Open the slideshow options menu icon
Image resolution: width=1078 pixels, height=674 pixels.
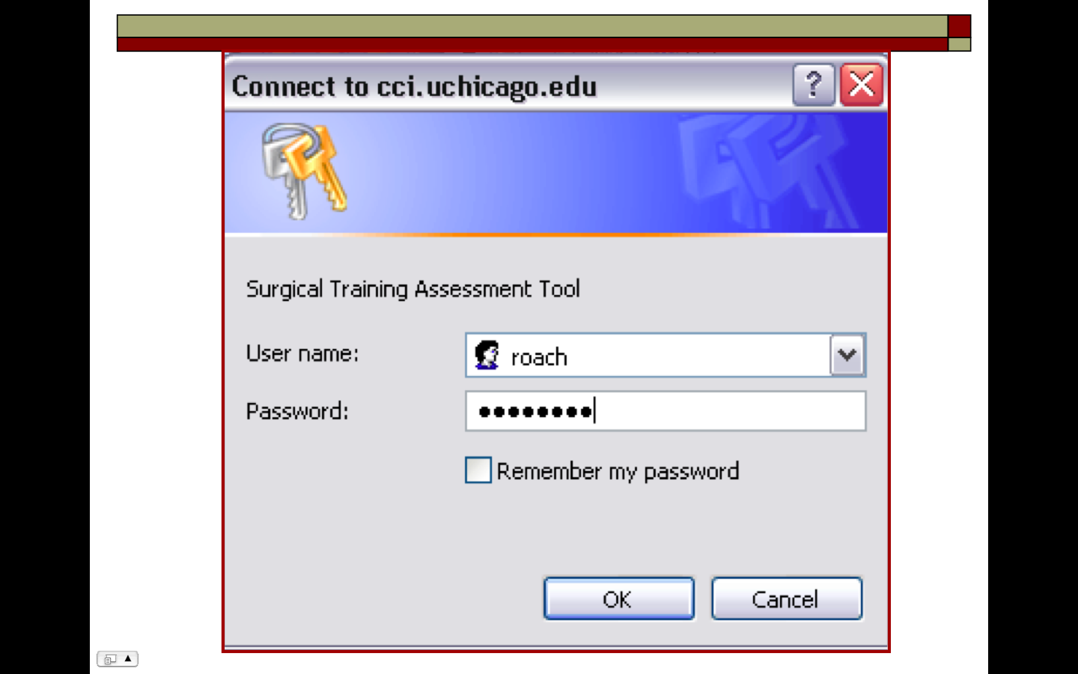tap(110, 659)
